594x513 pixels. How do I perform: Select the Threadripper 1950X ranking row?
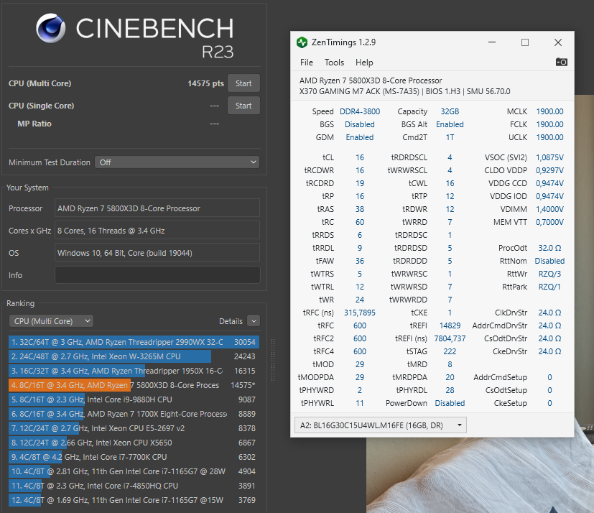point(134,371)
